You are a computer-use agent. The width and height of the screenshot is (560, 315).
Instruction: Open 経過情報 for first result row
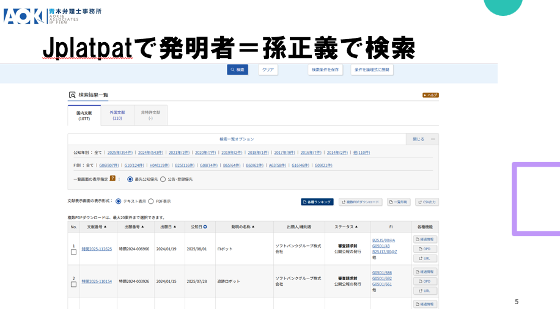426,240
